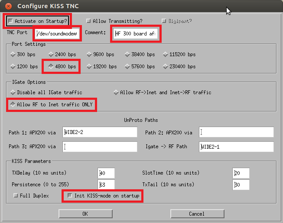This screenshot has height=223, width=283.
Task: Edit the TxTail value field
Action: pos(241,185)
